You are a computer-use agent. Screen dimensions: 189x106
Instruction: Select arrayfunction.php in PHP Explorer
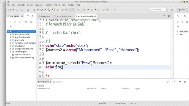(x=22, y=37)
